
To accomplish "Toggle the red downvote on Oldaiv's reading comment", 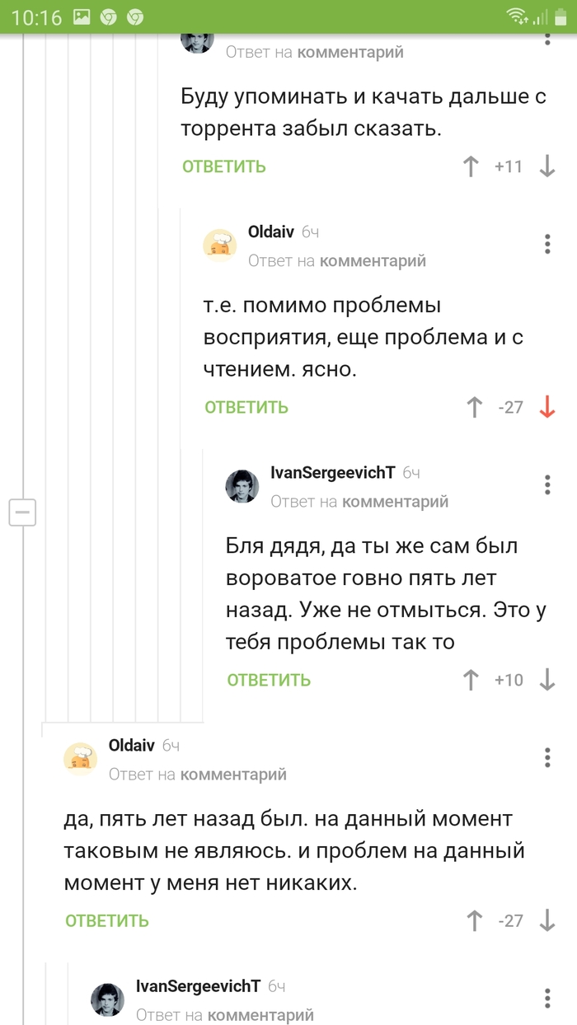I will click(x=547, y=407).
